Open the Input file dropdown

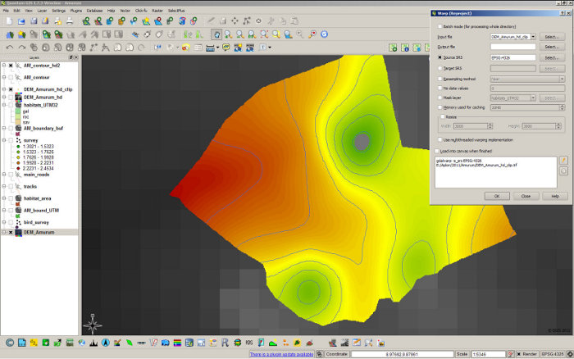534,37
